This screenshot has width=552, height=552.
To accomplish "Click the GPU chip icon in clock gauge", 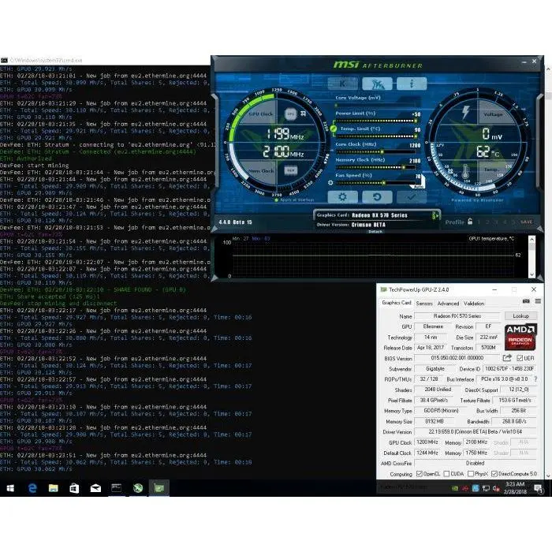I will click(291, 114).
